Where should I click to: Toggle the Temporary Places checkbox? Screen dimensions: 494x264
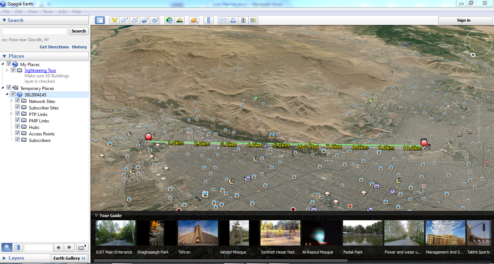pyautogui.click(x=9, y=87)
